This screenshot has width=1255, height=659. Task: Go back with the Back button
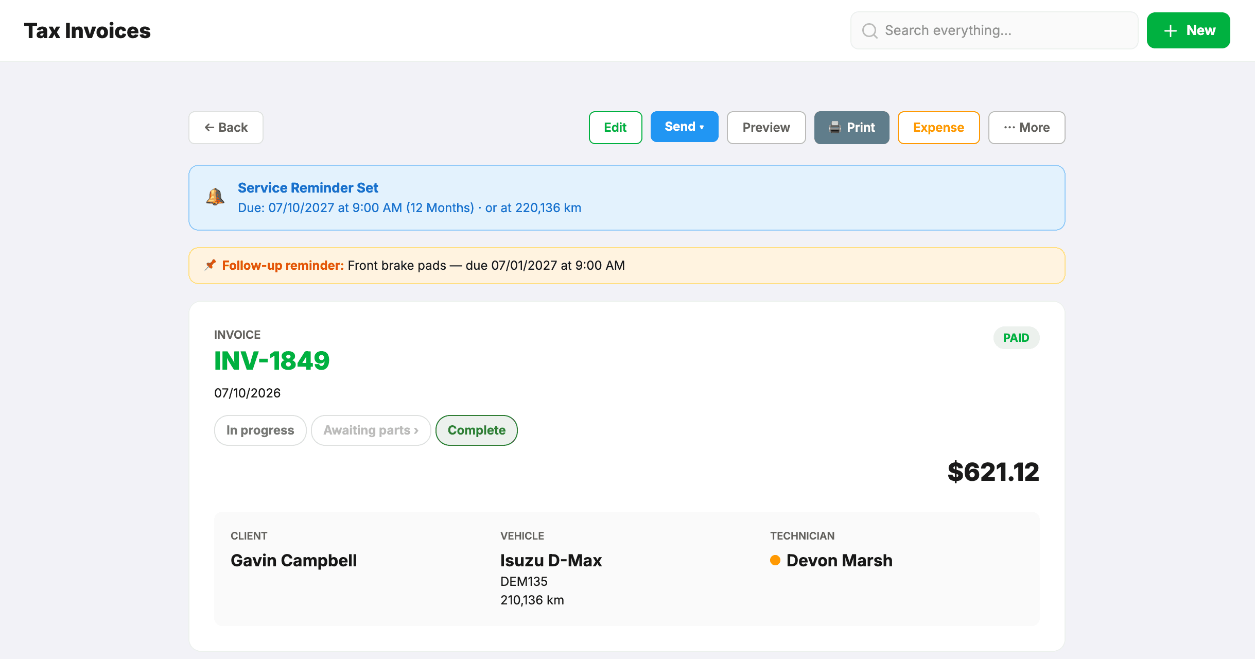pyautogui.click(x=226, y=128)
